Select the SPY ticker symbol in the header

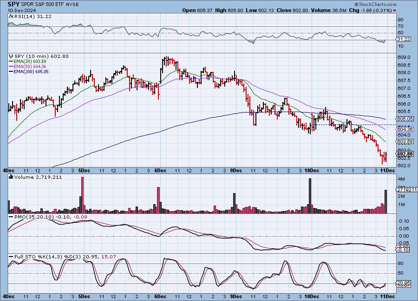(13, 4)
